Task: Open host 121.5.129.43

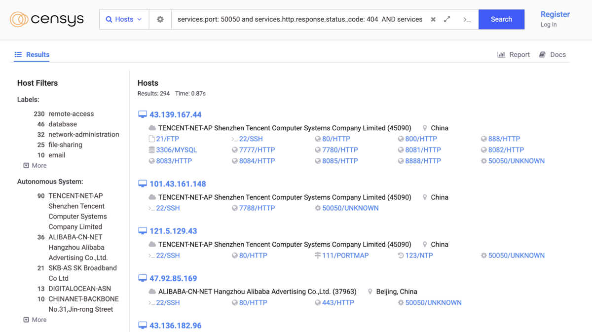Action: point(173,231)
